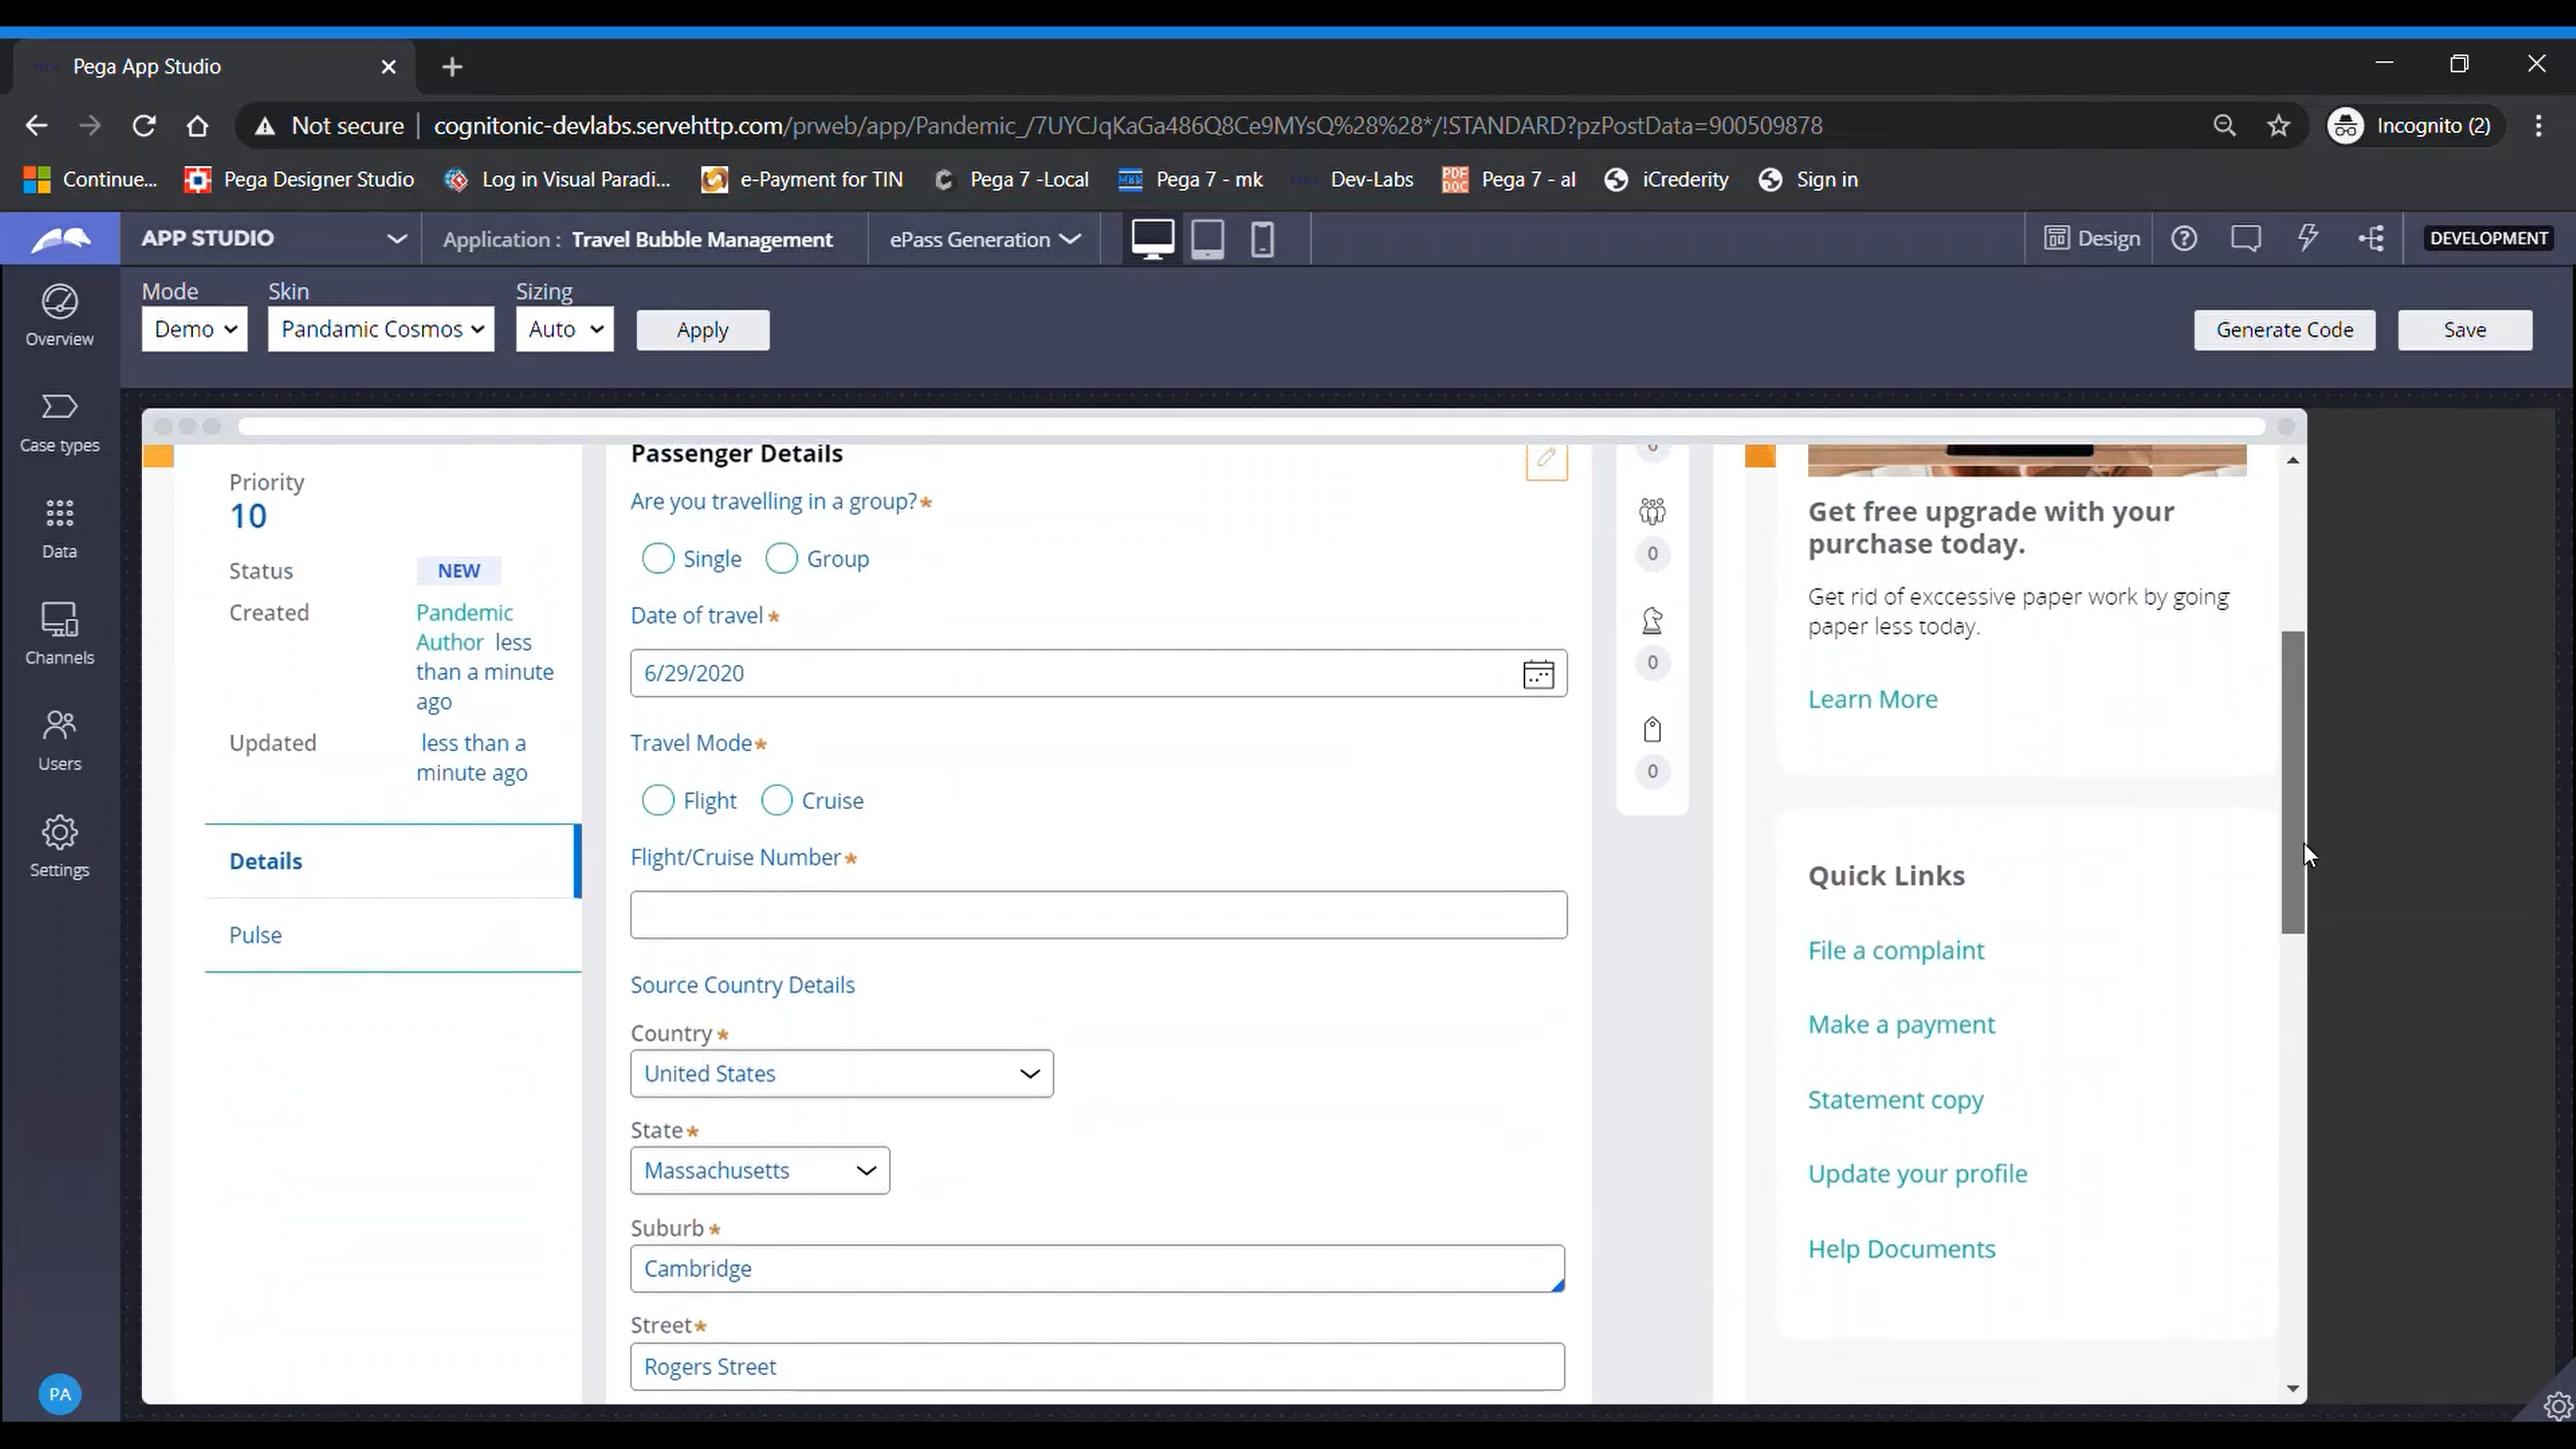
Task: Click the pencil edit icon near Passenger Details
Action: [1546, 459]
